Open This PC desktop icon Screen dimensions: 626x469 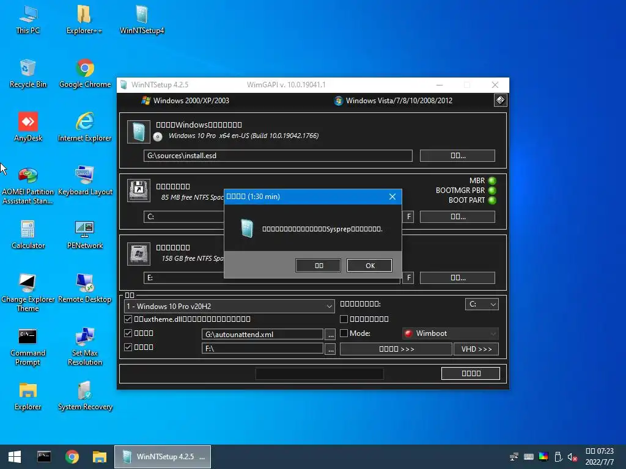pyautogui.click(x=28, y=19)
